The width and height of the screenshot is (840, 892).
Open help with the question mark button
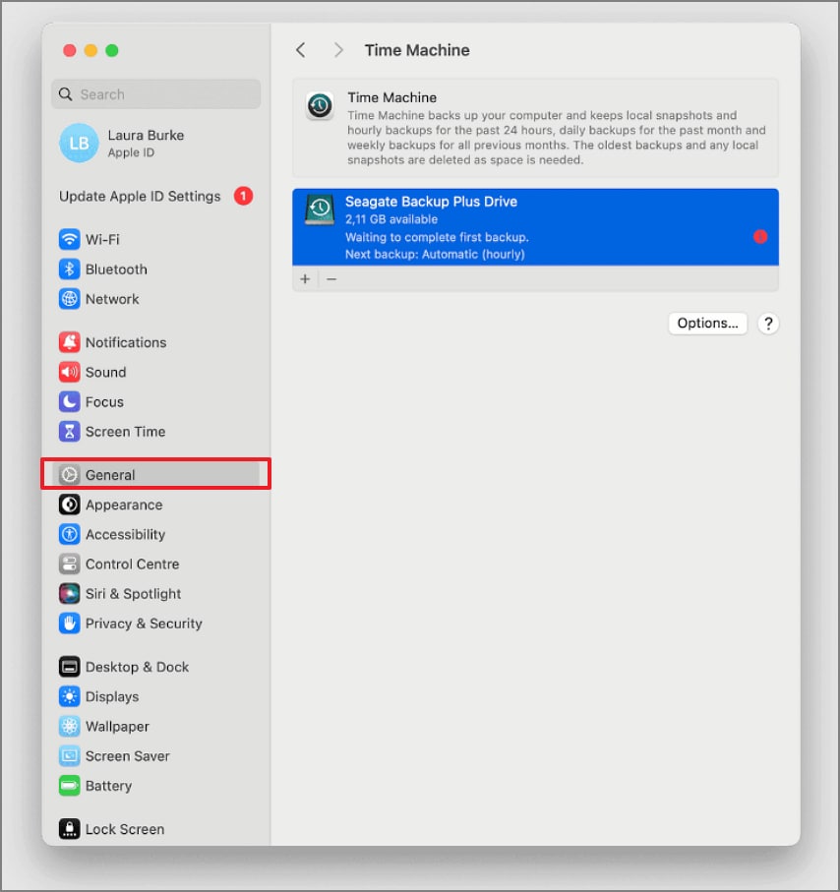(x=768, y=324)
